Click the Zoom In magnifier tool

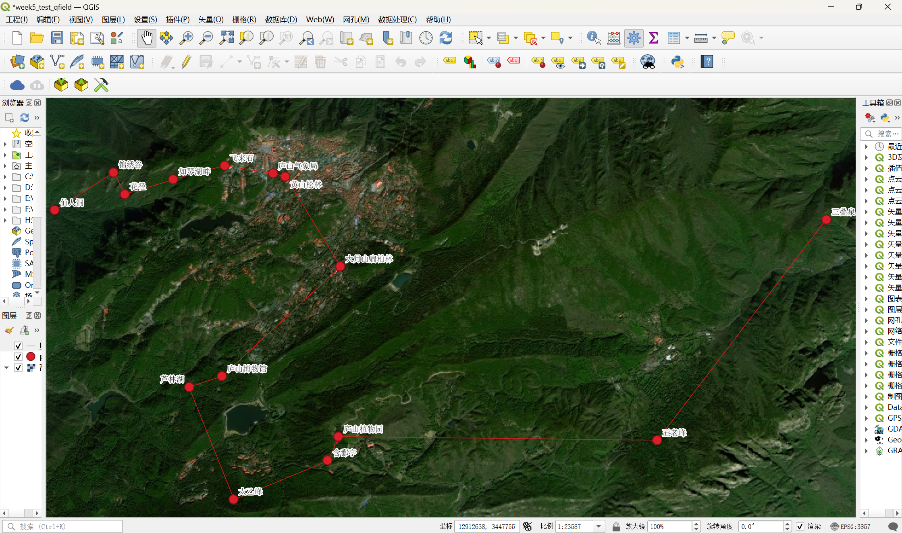(x=186, y=38)
